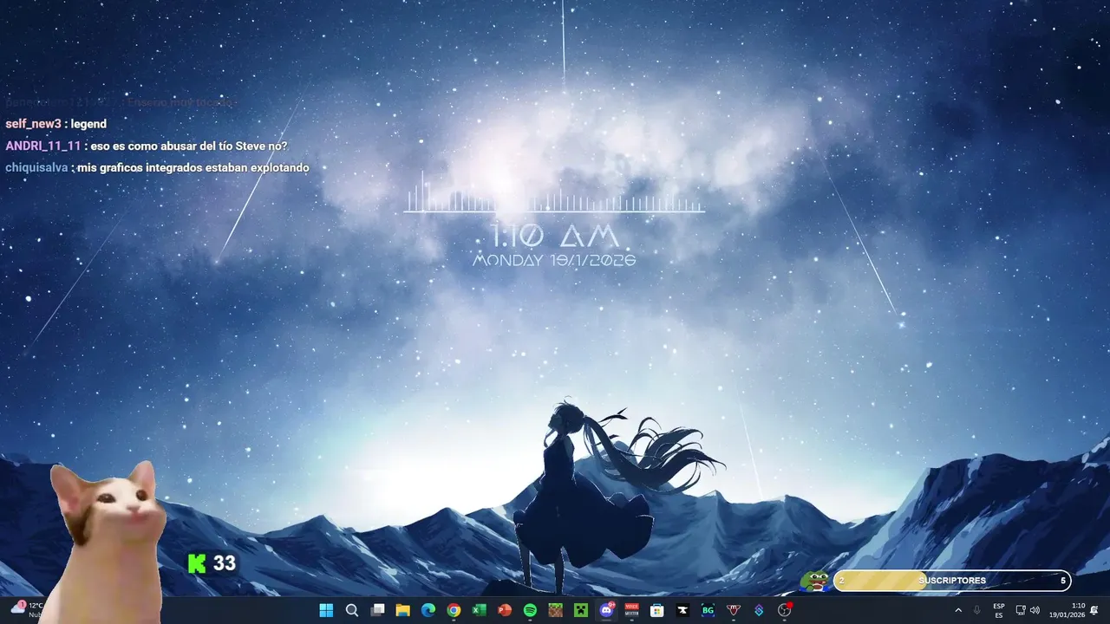Launch Excel from the taskbar
1110x624 pixels.
479,610
